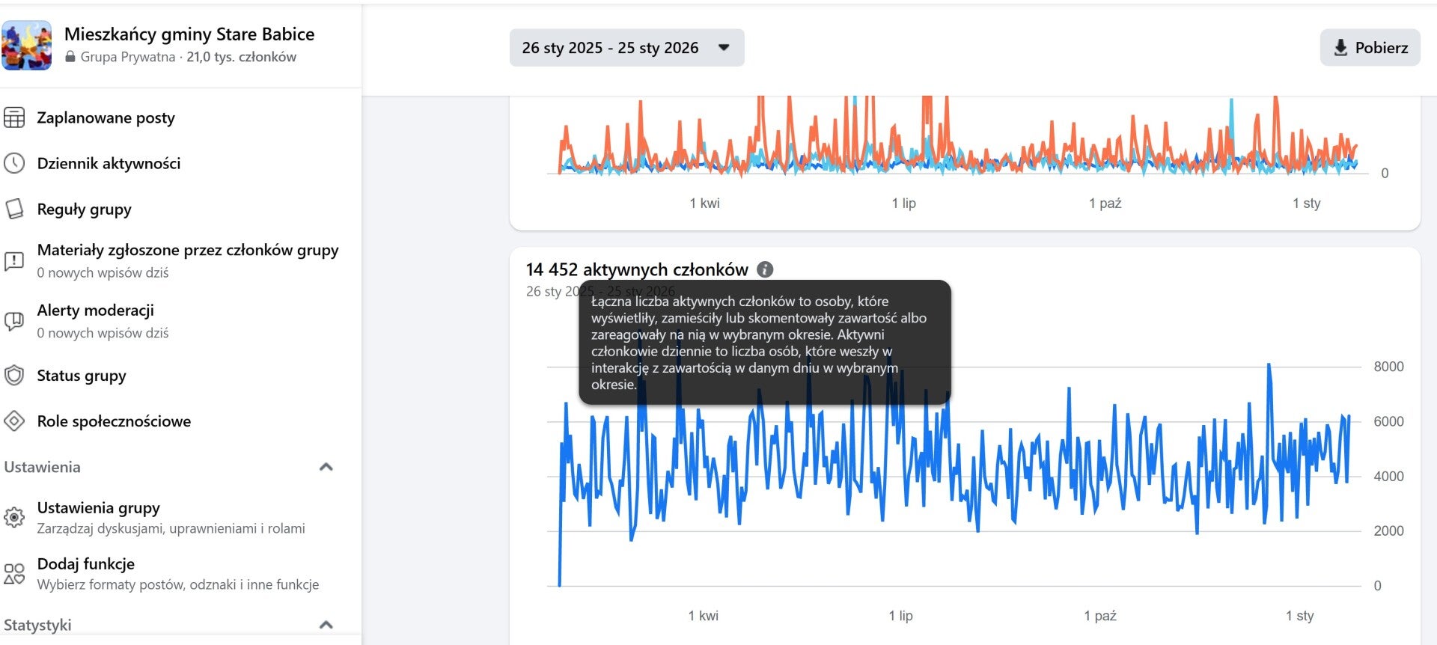Open the Reguły grupy menu item
Image resolution: width=1437 pixels, height=645 pixels.
coord(180,209)
